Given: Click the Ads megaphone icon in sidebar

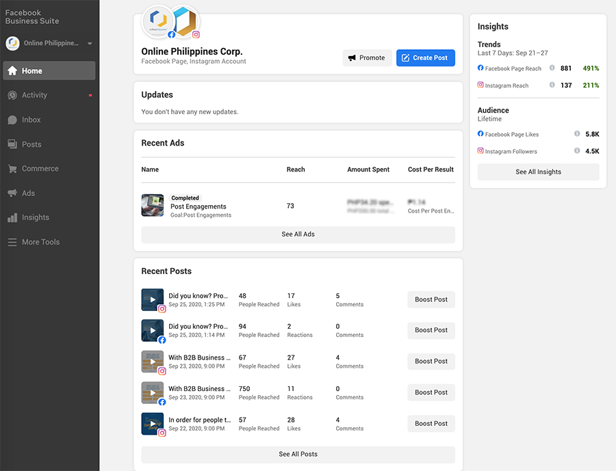Looking at the screenshot, I should (12, 193).
